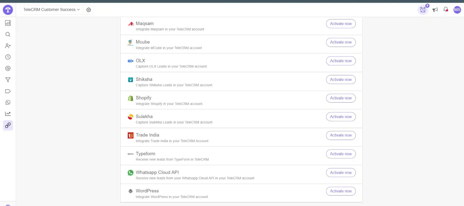Activate the Shopify integration
Image resolution: width=464 pixels, height=206 pixels.
pos(341,98)
